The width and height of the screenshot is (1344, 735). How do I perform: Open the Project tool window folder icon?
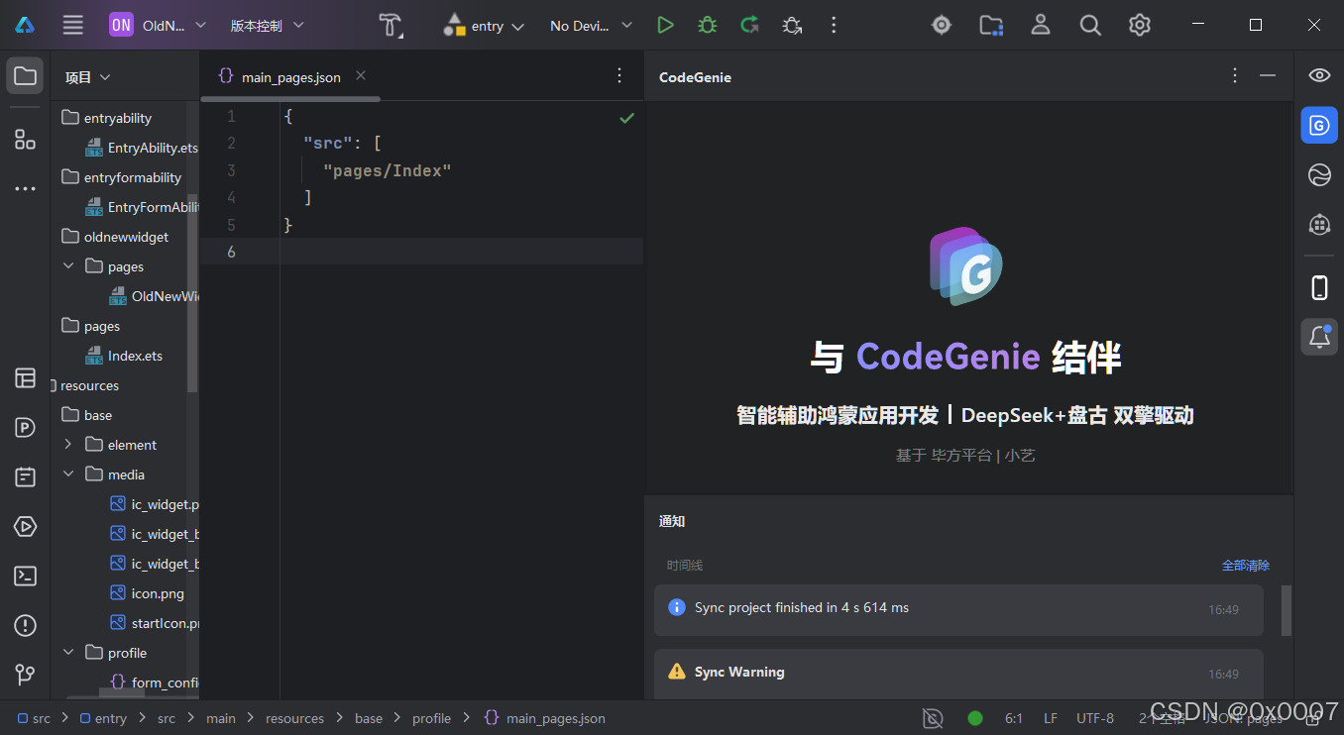(26, 76)
